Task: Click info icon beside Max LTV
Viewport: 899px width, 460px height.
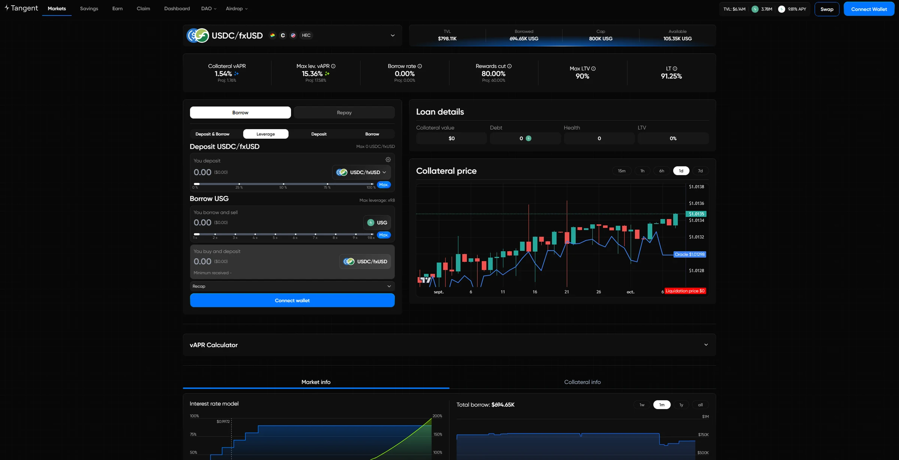Action: [593, 69]
